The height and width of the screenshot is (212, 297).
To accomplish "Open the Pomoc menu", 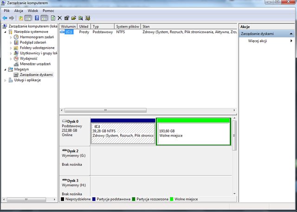I will 48,11.
